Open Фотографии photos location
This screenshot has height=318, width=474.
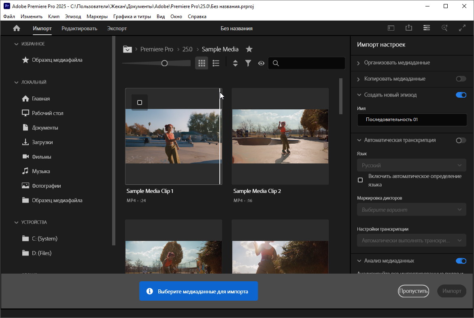click(x=41, y=186)
